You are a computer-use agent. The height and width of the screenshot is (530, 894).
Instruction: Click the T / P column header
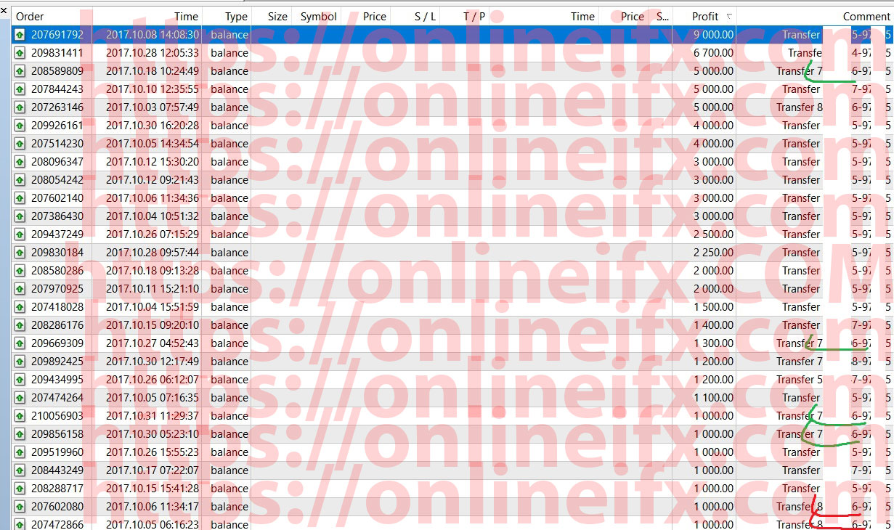[474, 17]
